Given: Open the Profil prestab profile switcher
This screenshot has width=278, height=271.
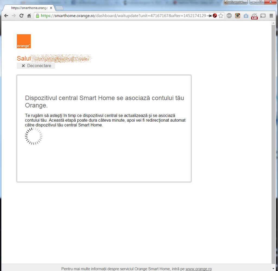Looking at the screenshot, I should pyautogui.click(x=236, y=2).
